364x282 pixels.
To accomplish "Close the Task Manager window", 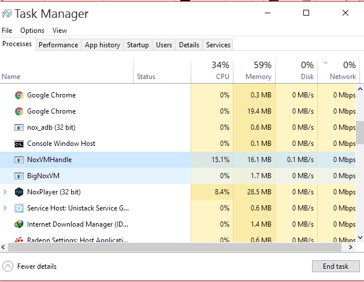I will click(x=346, y=13).
